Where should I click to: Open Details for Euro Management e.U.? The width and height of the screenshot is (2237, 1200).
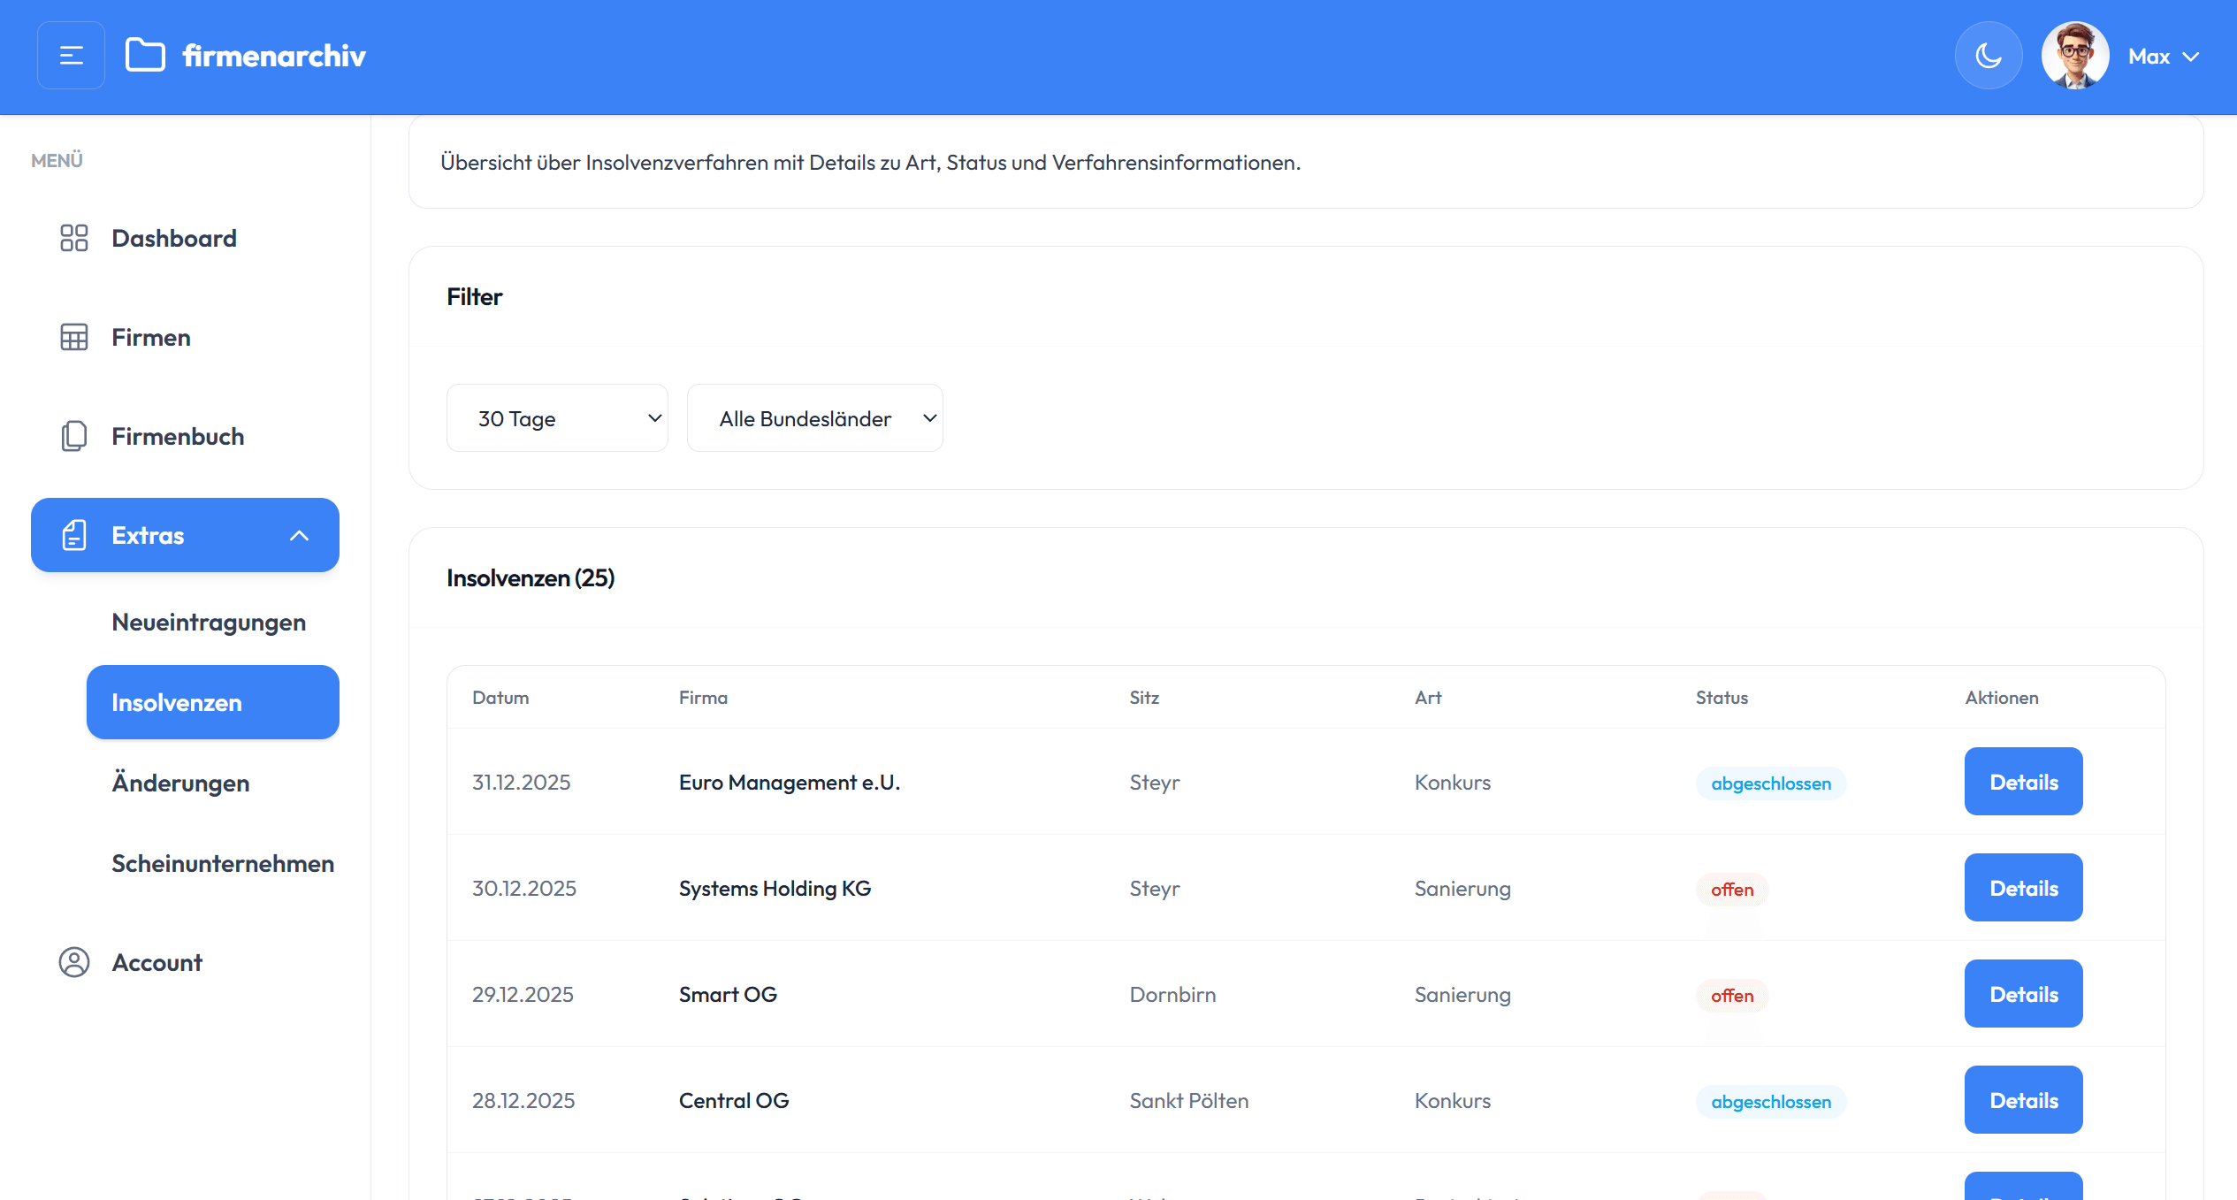point(2023,782)
